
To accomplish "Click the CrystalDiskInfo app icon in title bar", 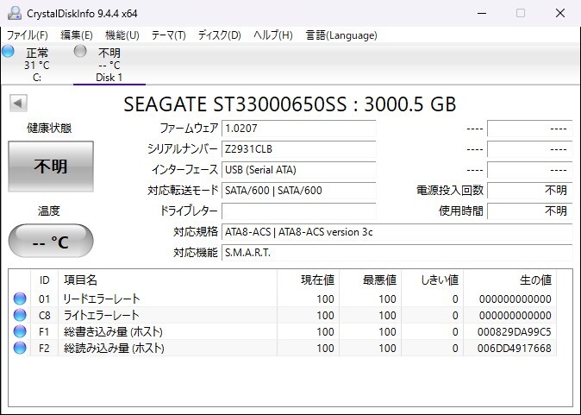I will tap(14, 13).
